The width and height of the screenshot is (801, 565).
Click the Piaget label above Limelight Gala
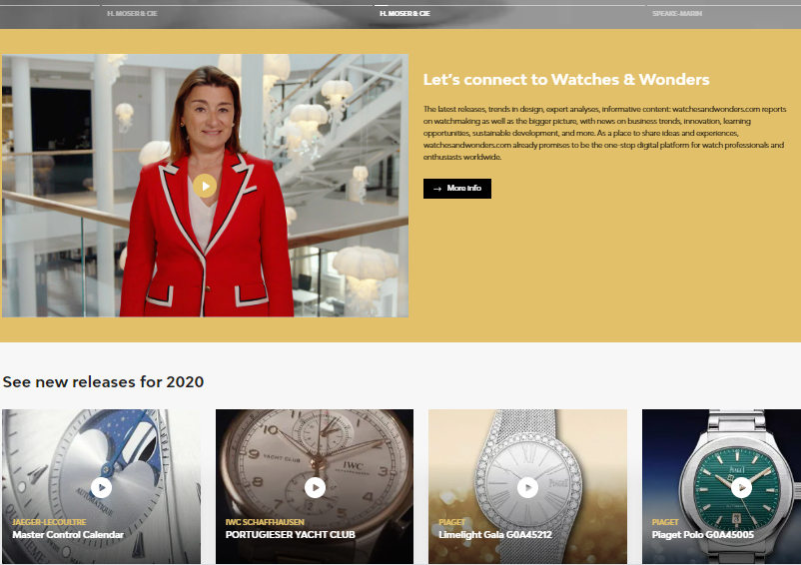[x=452, y=522]
